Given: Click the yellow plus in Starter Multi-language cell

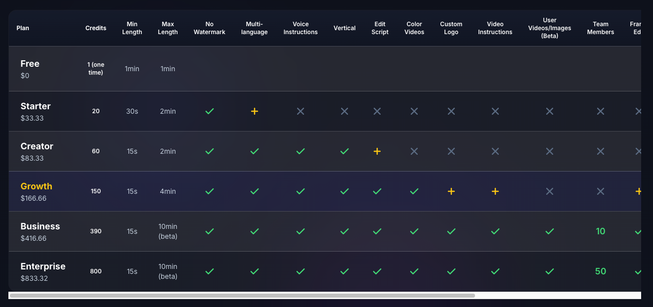Looking at the screenshot, I should pos(255,111).
